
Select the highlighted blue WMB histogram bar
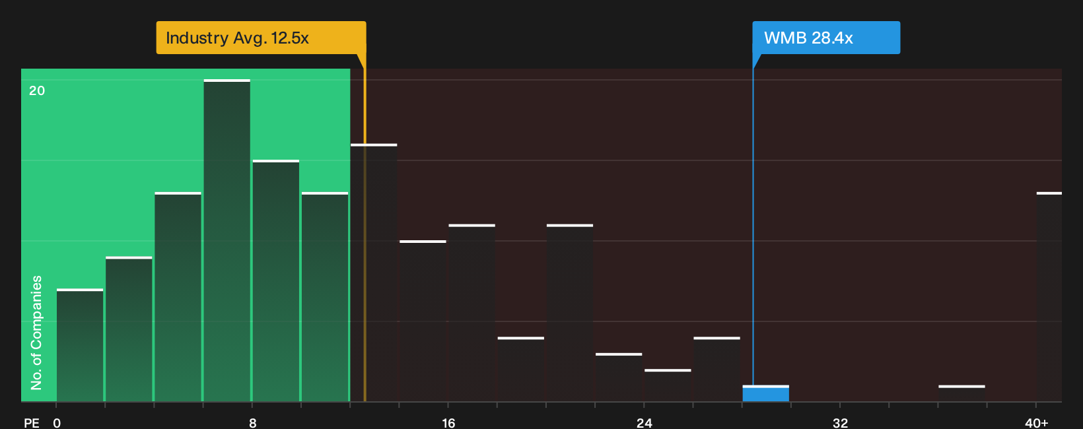pyautogui.click(x=765, y=393)
